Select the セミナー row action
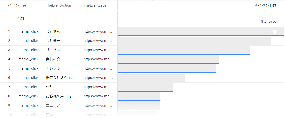This screenshot has width=285, height=118. pos(53,87)
